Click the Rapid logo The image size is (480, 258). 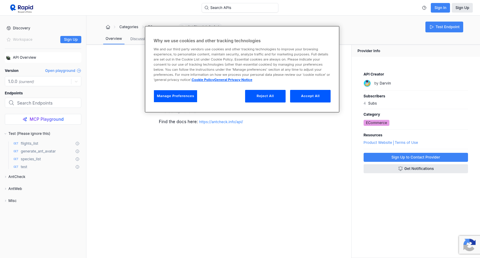(x=22, y=8)
